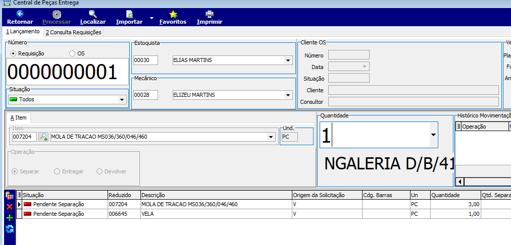
Task: Click the Retornar back arrow icon
Action: coord(20,14)
